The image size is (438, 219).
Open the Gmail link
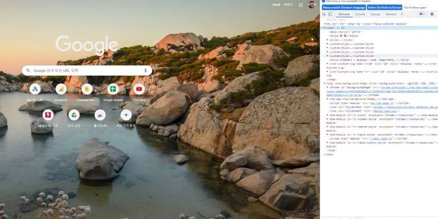tap(276, 5)
